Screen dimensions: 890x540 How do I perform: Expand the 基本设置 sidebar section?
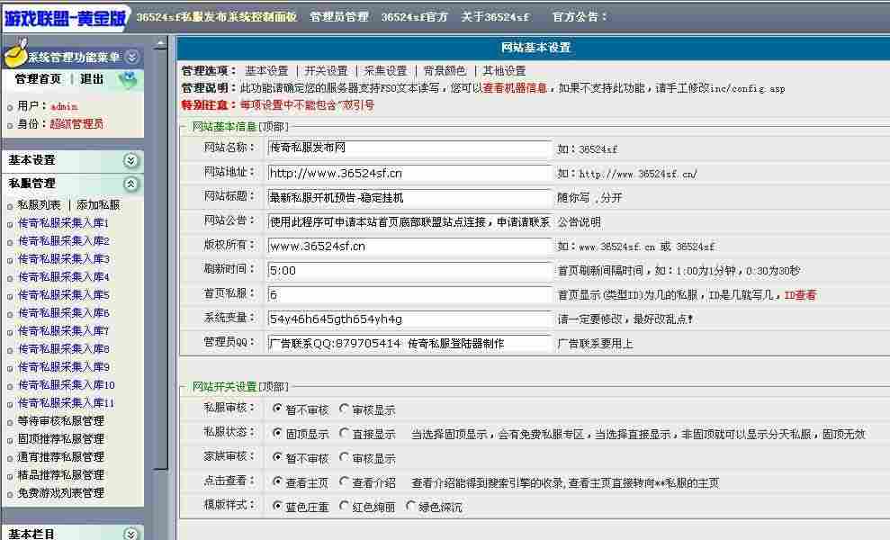point(131,160)
